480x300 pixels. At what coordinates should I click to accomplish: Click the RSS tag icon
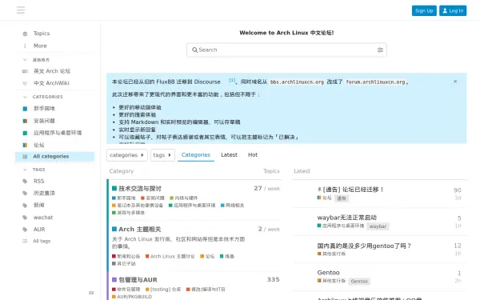click(25, 182)
